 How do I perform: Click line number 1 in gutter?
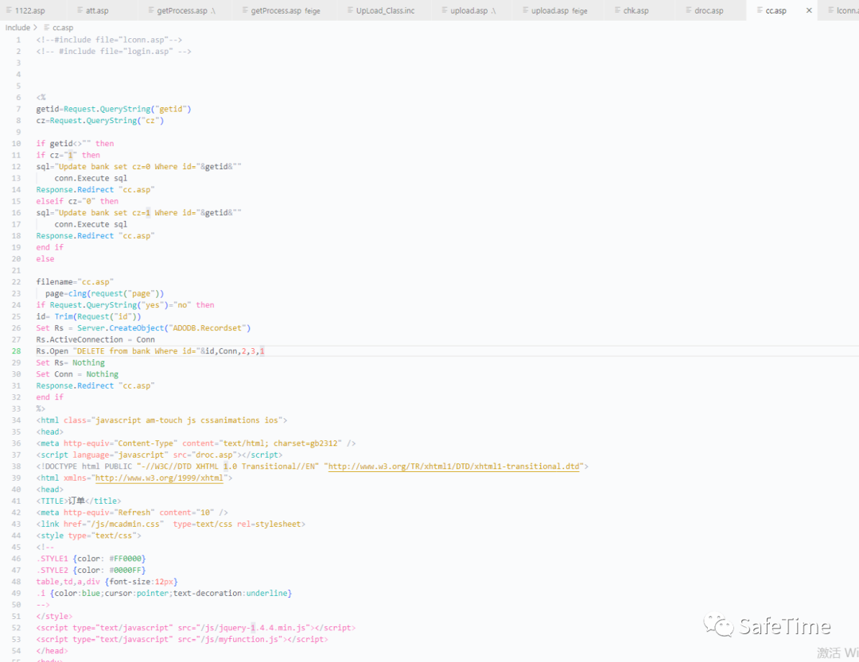(18, 40)
